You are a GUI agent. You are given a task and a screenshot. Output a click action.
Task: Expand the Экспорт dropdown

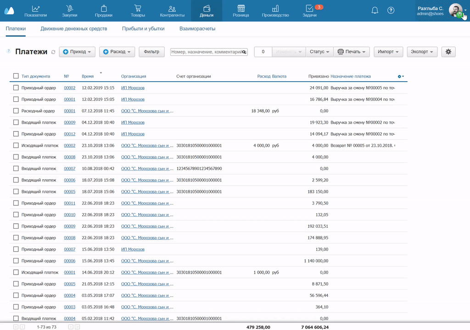tap(422, 52)
